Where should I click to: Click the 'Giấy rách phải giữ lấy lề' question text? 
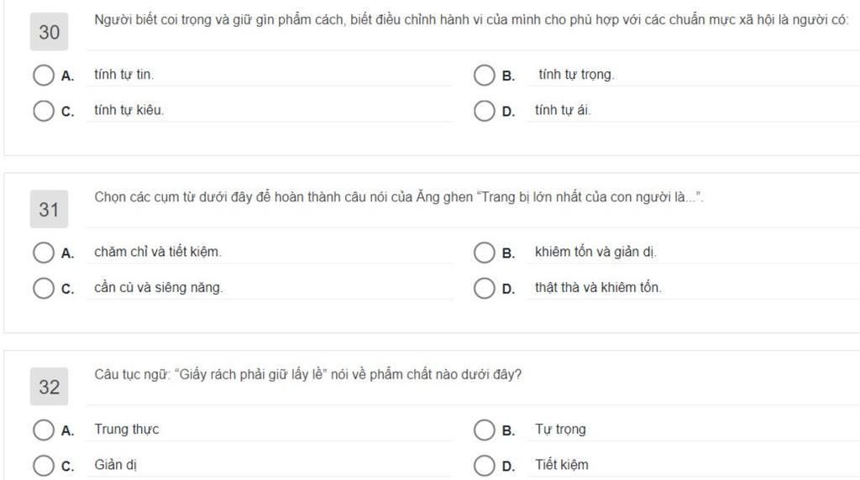(307, 375)
